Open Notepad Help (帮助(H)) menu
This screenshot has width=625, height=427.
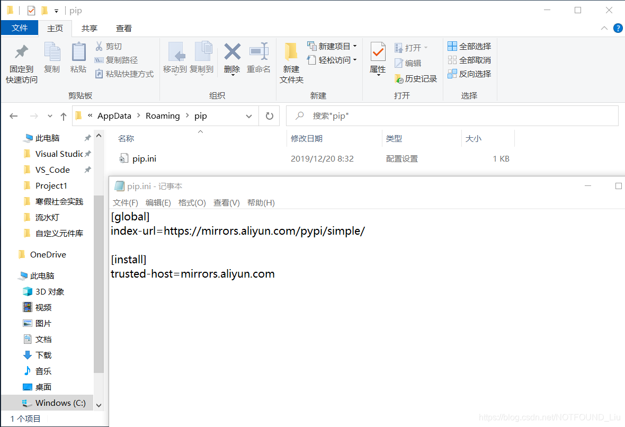pyautogui.click(x=261, y=202)
